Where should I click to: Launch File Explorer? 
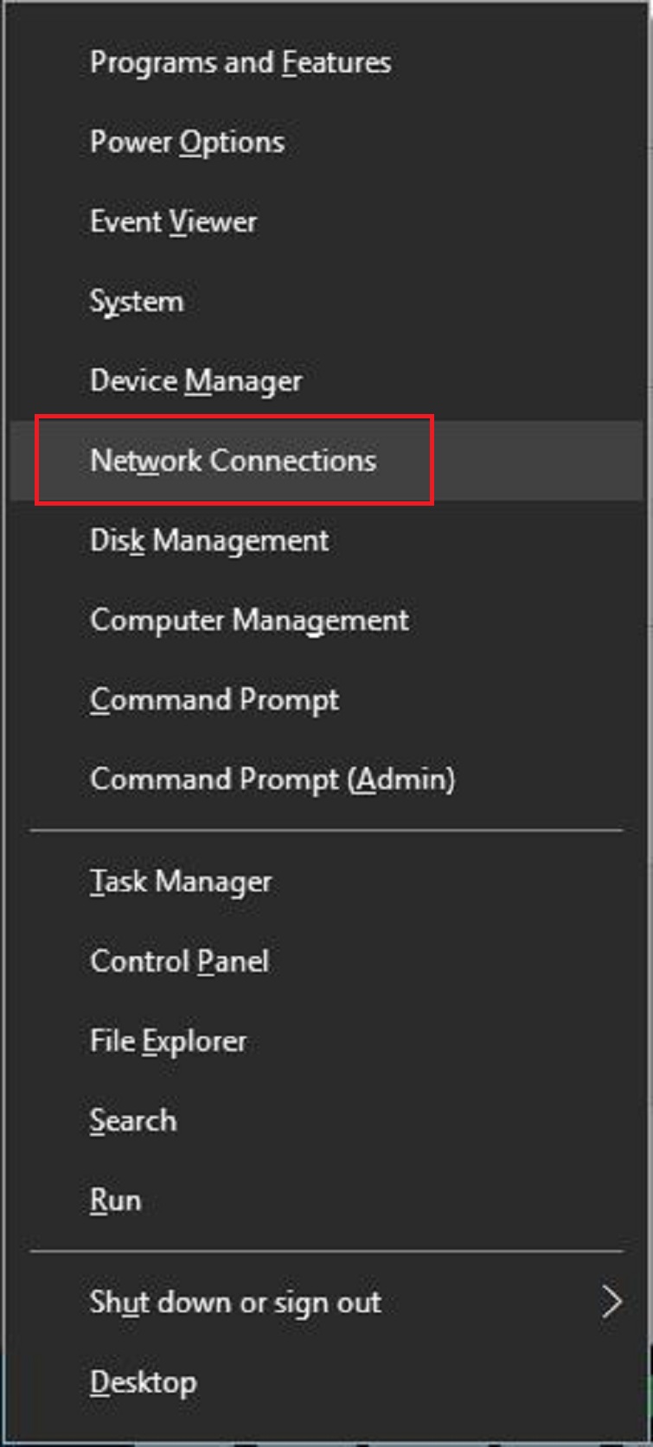pos(168,1041)
